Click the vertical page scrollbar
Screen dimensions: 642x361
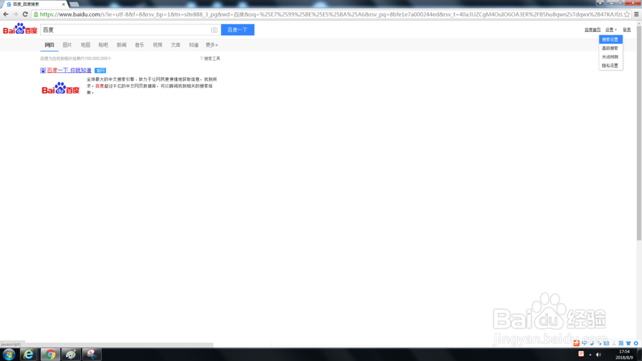click(x=639, y=133)
